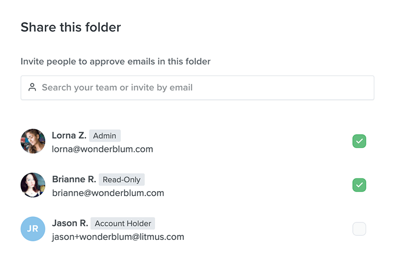395x262 pixels.
Task: Click the Account Holder role badge
Action: [x=123, y=223]
